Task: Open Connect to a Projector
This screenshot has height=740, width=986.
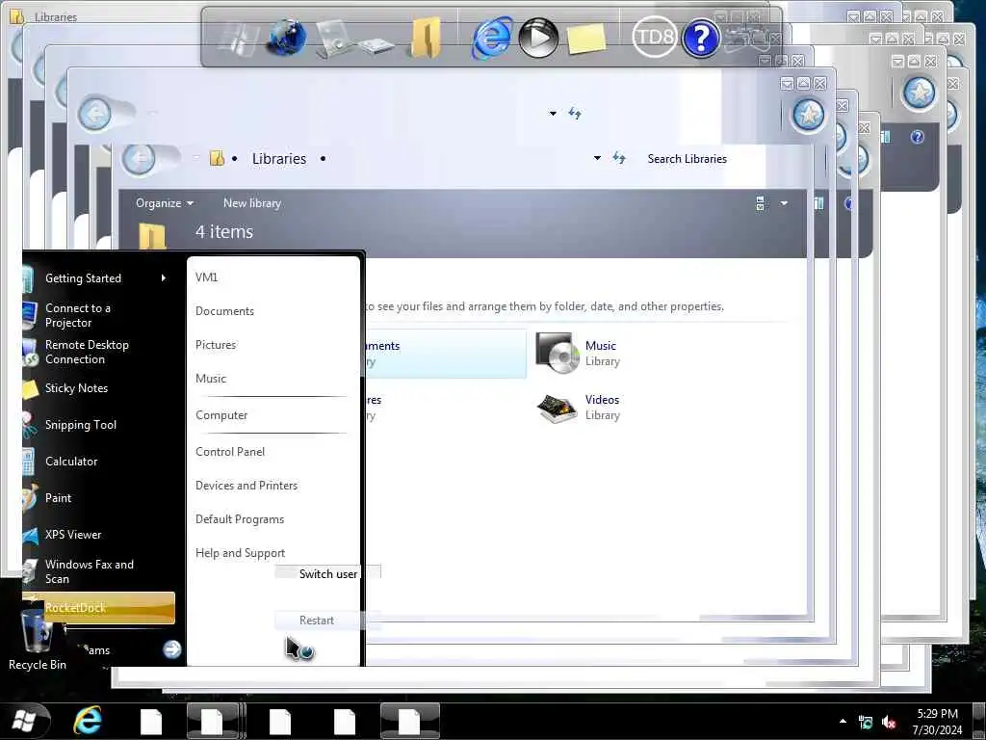Action: coord(100,315)
